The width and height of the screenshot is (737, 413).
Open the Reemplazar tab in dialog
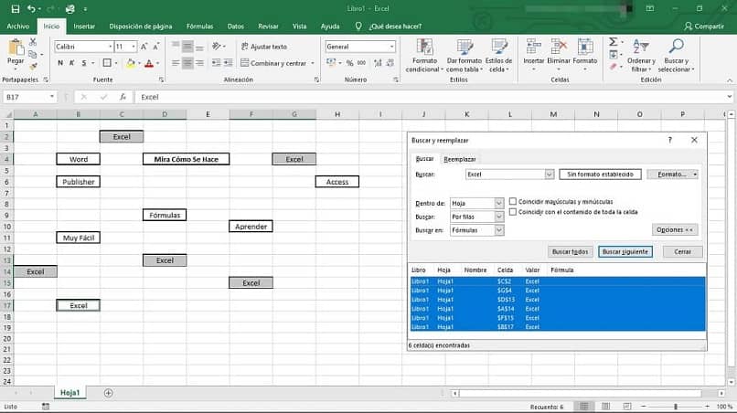coord(460,159)
